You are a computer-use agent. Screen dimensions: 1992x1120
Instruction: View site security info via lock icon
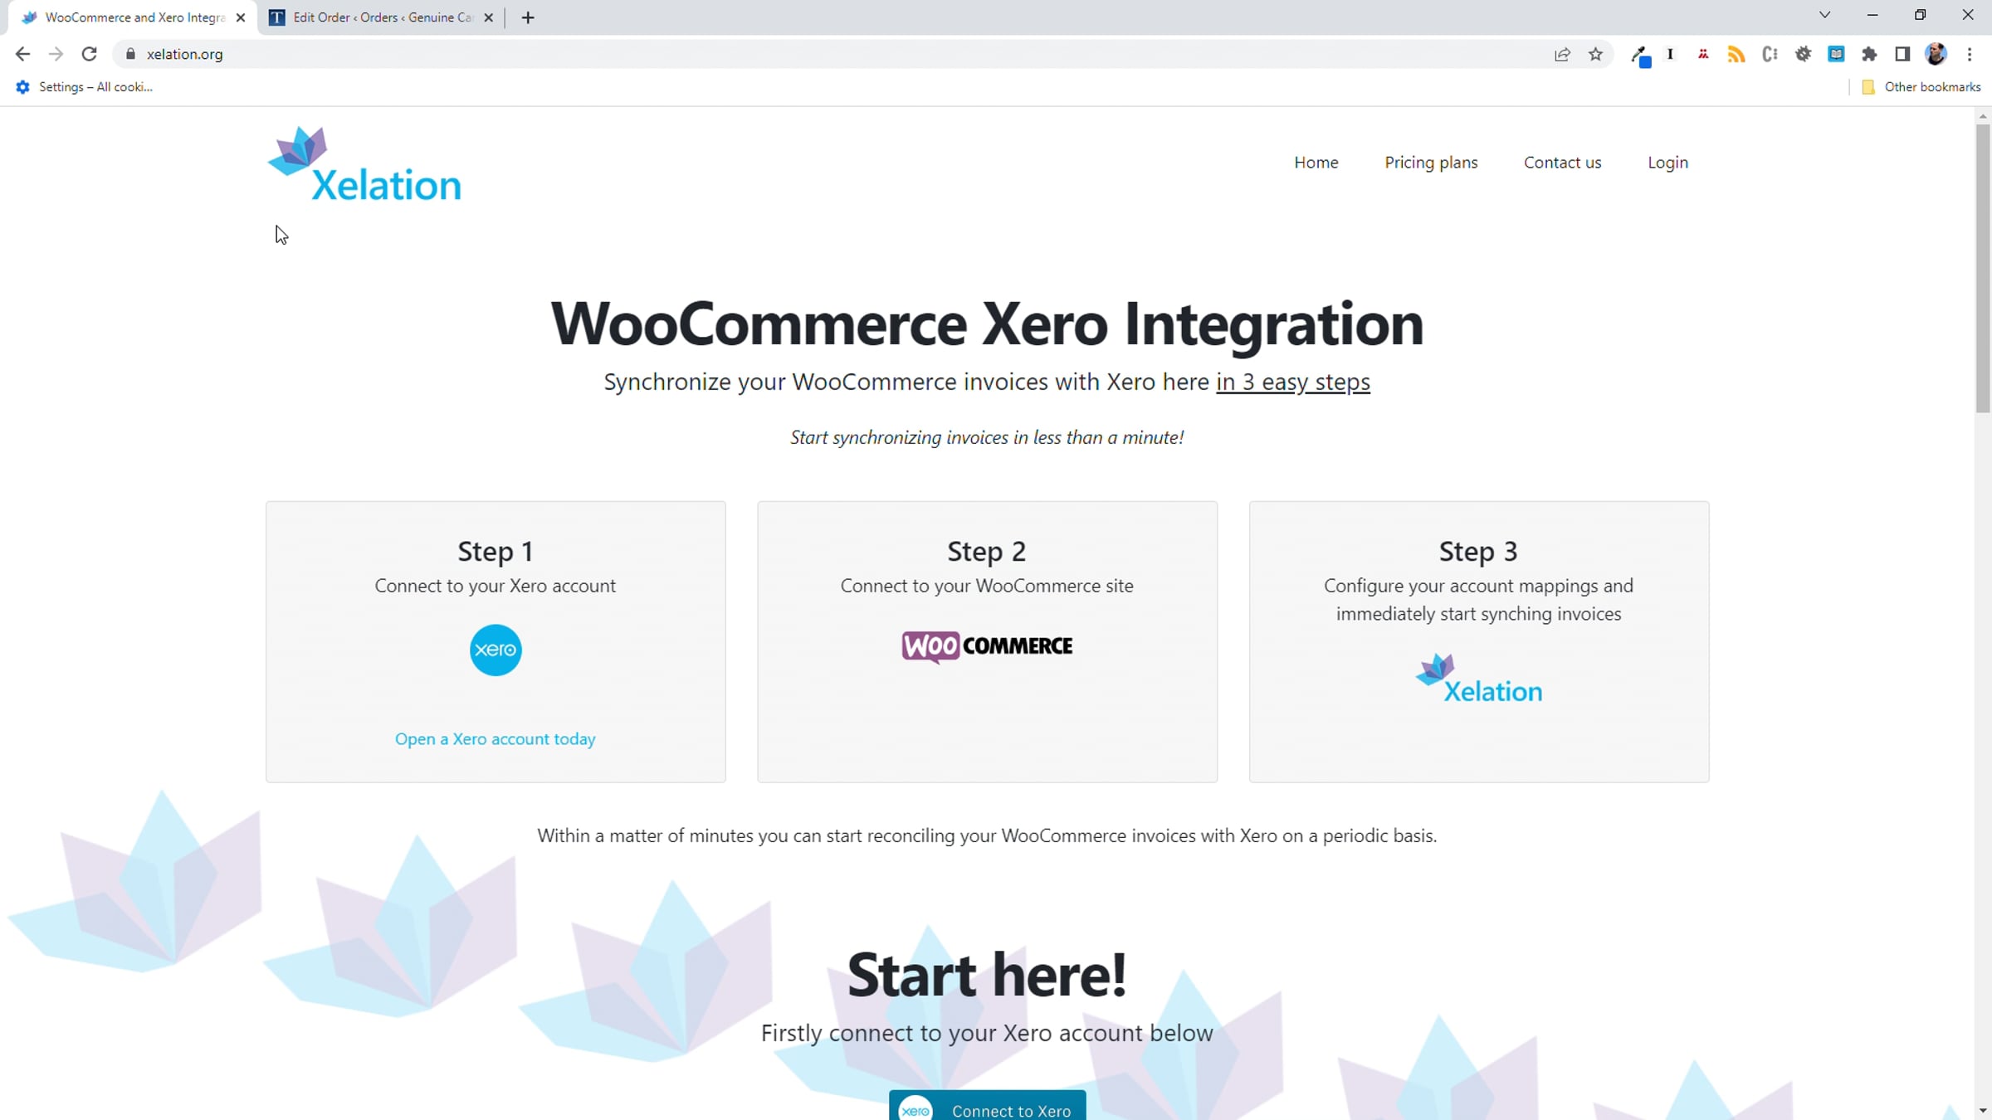pos(130,54)
